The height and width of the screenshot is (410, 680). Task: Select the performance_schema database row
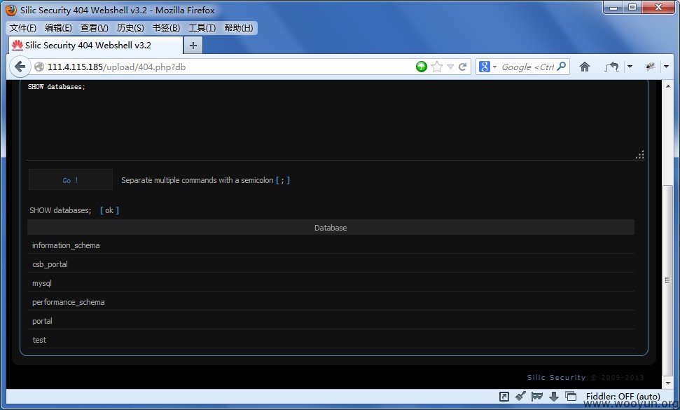[x=331, y=302]
